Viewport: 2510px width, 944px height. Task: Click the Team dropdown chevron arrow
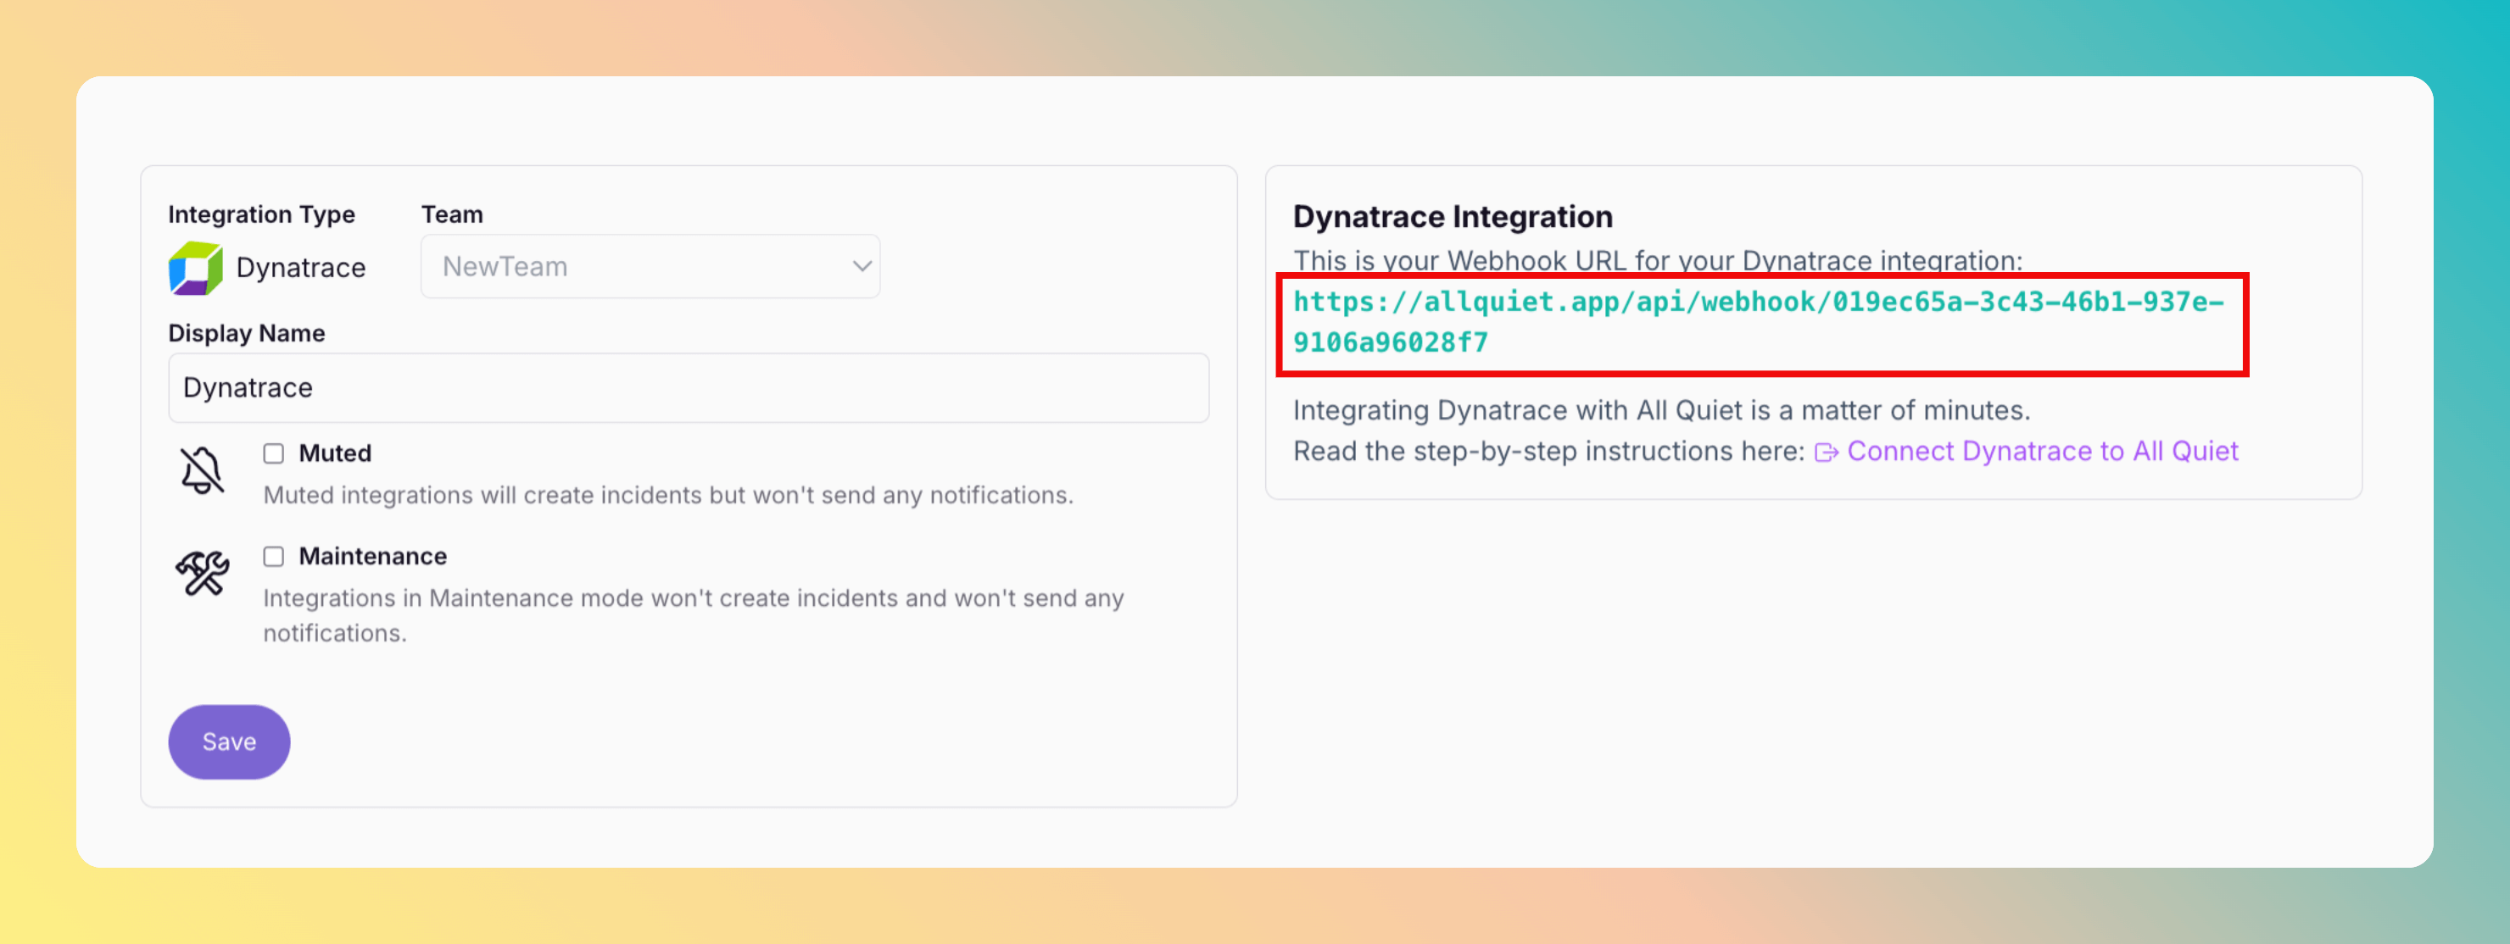click(x=862, y=267)
